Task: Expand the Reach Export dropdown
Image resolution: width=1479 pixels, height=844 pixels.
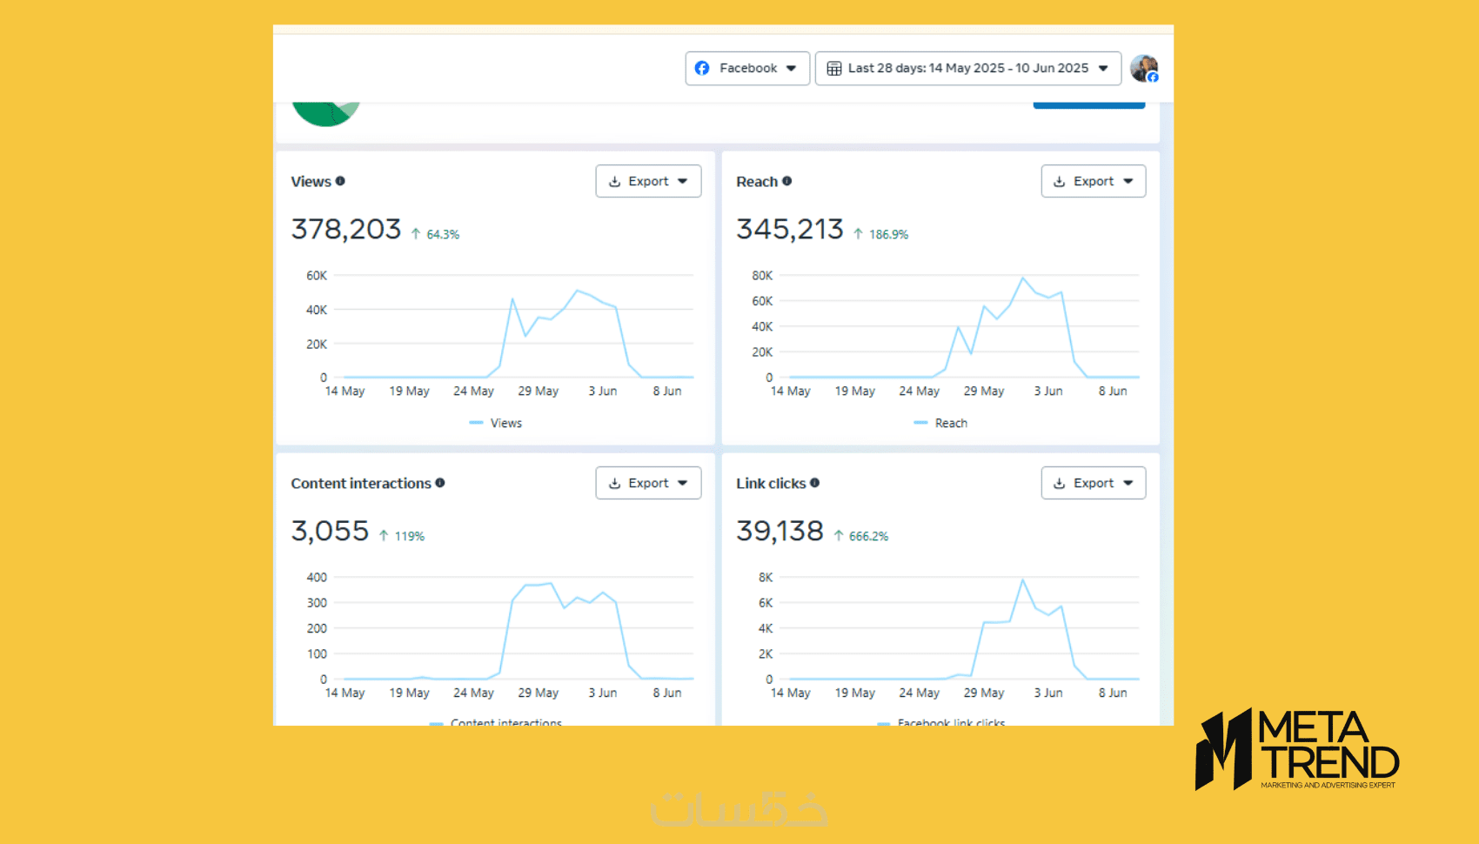Action: tap(1094, 181)
